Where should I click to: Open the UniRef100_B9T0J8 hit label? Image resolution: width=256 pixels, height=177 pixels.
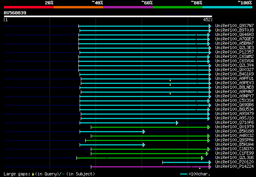click(x=234, y=30)
